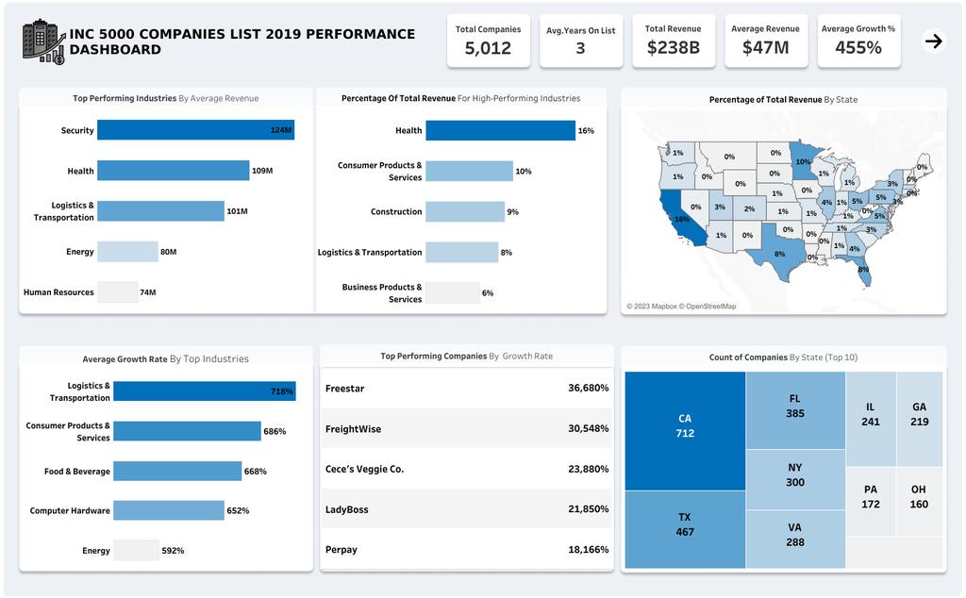This screenshot has width=966, height=598.
Task: Click Logistics & Transportation 718% growth bar
Action: pos(205,391)
